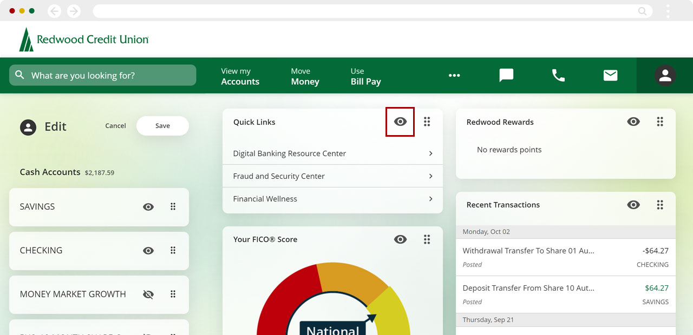Open Financial Wellness link
The image size is (693, 335).
(x=265, y=199)
